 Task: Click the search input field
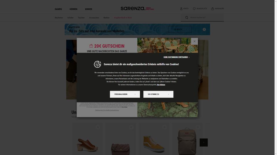coord(206,18)
